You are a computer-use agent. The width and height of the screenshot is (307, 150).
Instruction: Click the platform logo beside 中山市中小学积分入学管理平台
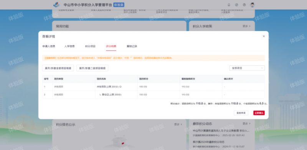click(x=56, y=5)
